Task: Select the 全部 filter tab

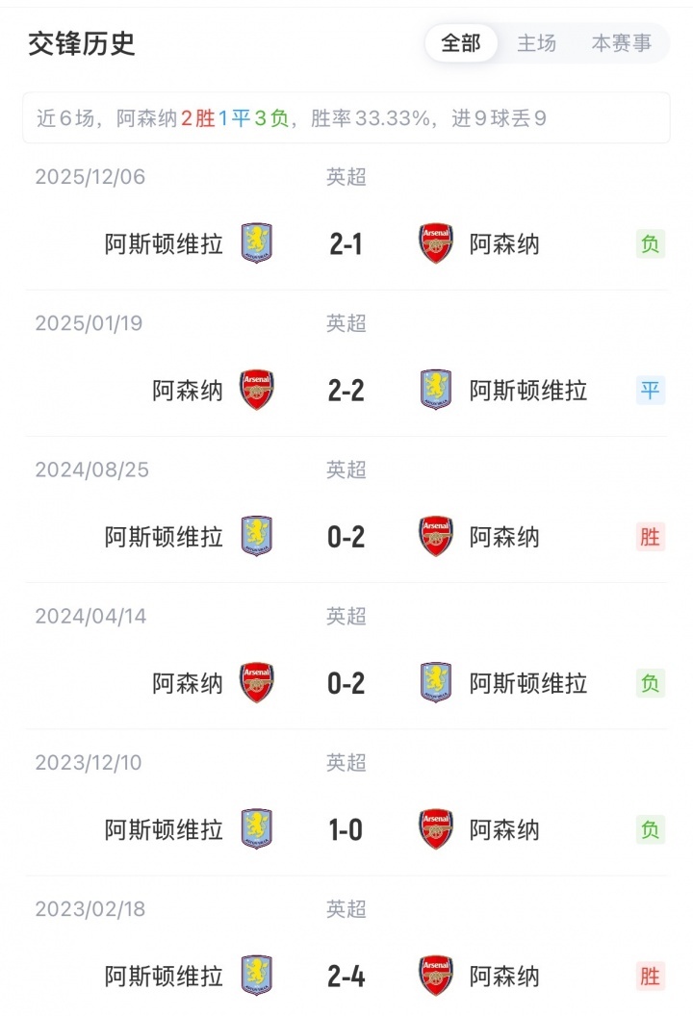Action: [x=461, y=43]
